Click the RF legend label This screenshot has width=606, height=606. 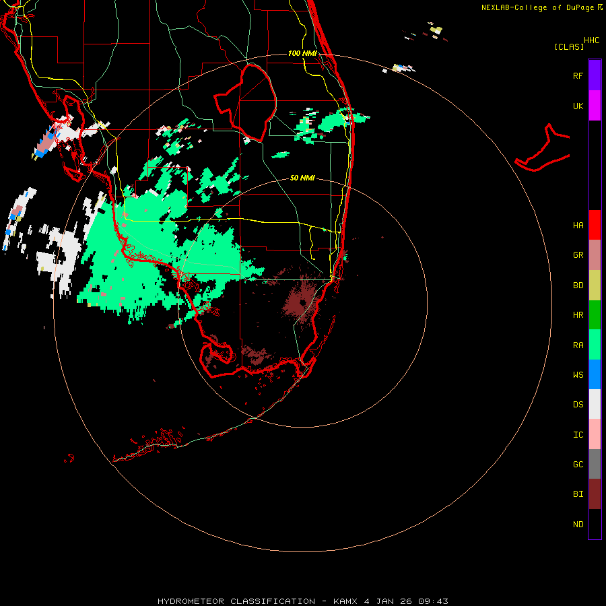[x=578, y=75]
